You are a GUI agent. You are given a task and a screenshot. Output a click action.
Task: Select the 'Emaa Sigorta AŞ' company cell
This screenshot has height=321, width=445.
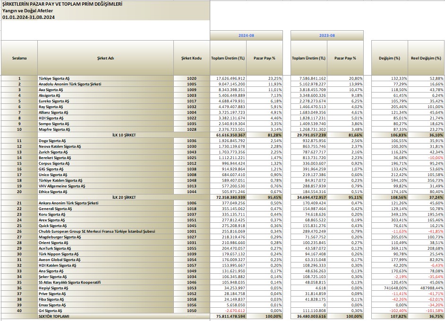[105, 305]
